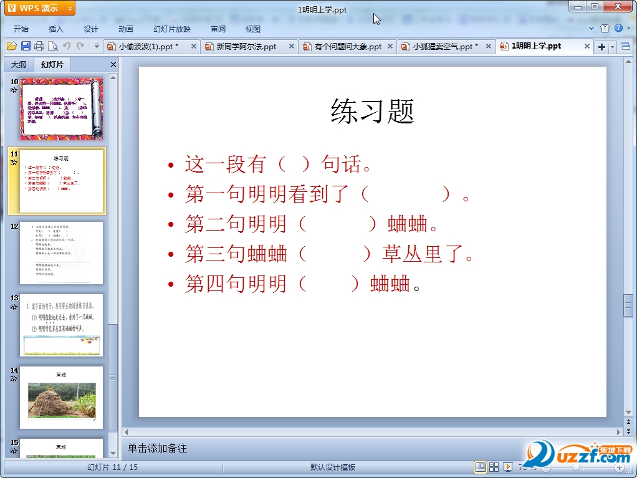Open the 幻灯片放映 menu
Screen dimensions: 637x478
[x=172, y=29]
